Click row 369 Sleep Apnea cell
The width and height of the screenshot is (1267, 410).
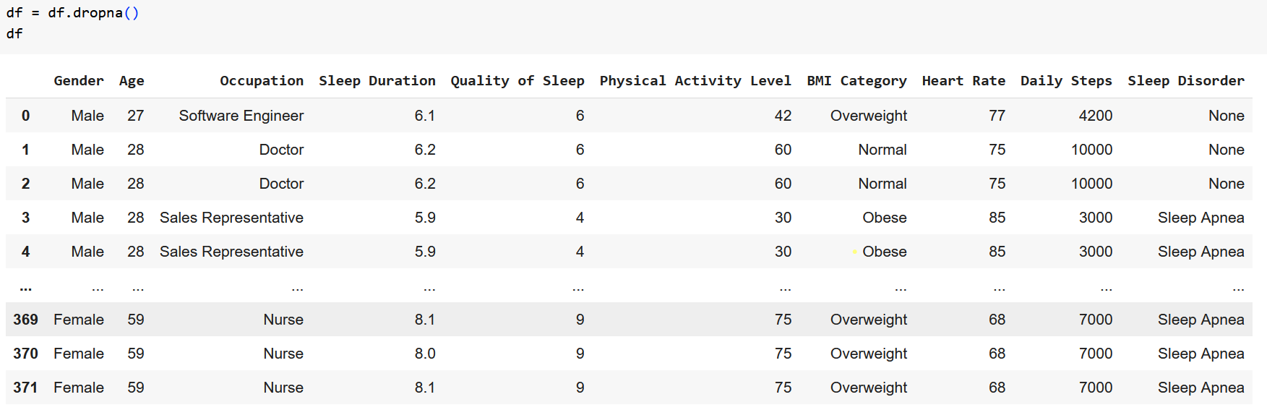point(1201,320)
